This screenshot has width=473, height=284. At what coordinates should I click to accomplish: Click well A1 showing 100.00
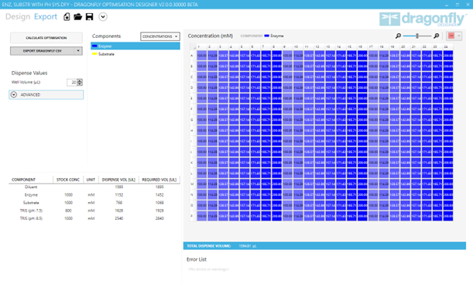point(202,56)
